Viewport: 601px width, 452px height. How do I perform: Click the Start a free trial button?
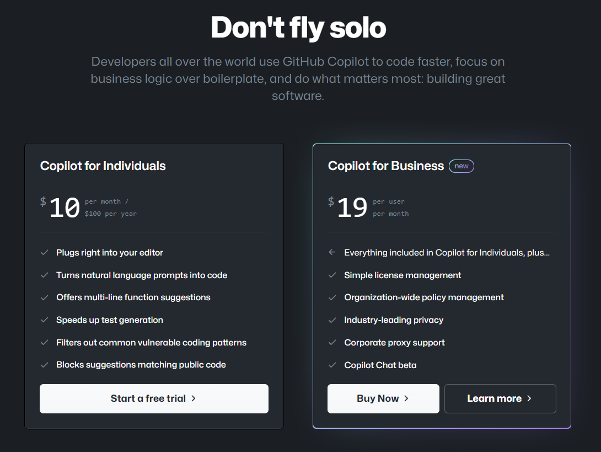pos(154,398)
